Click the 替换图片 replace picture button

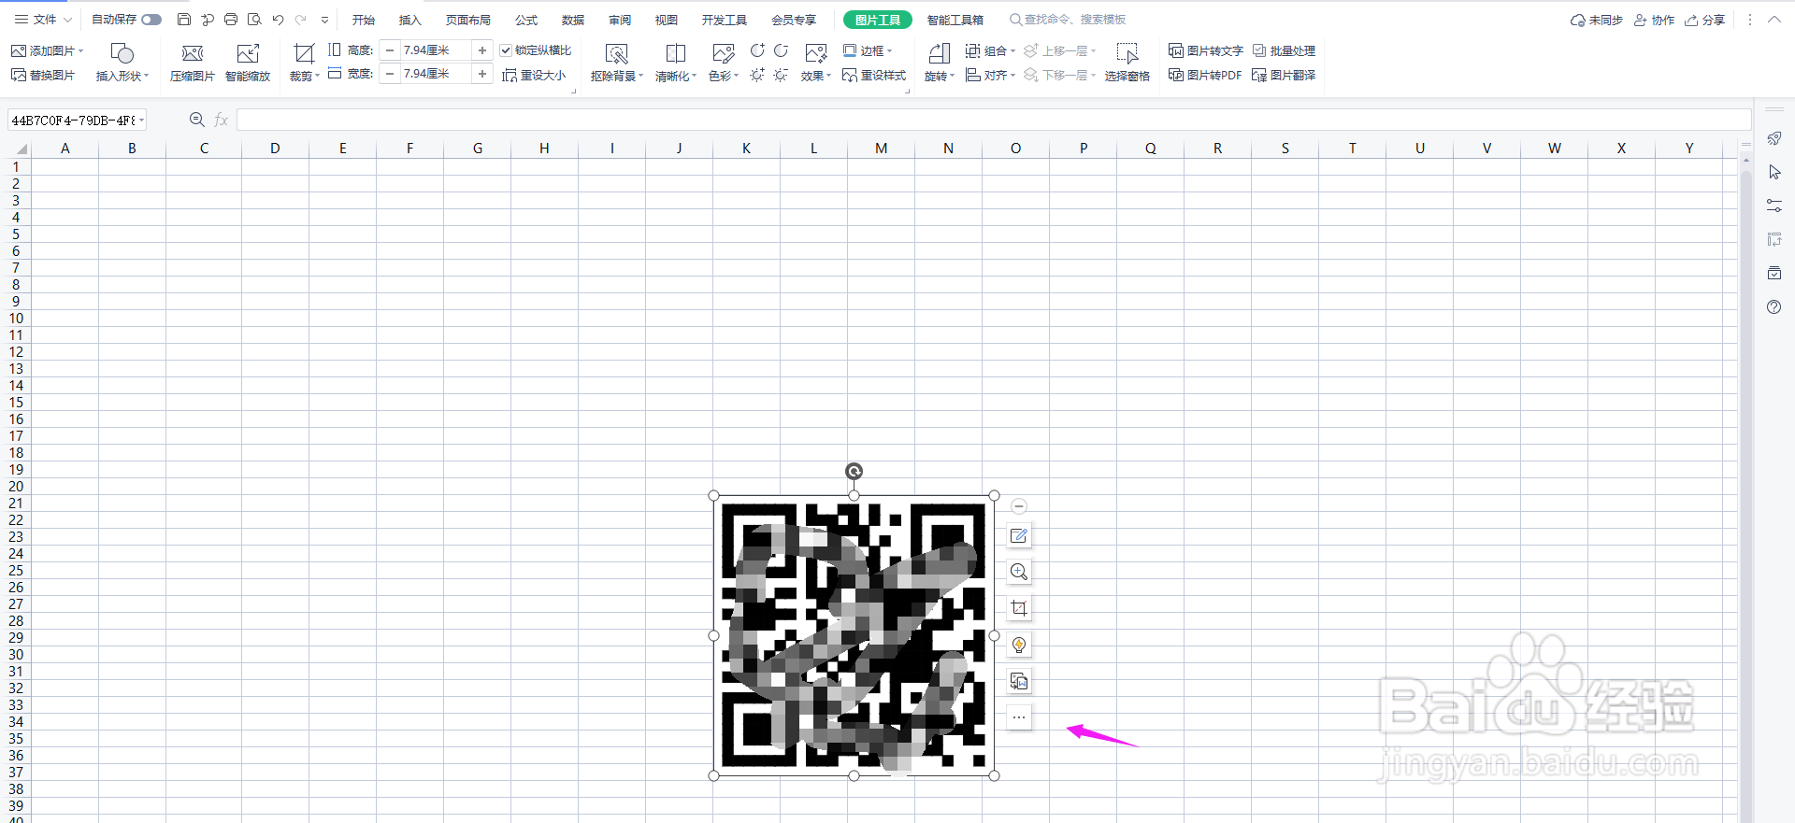click(43, 75)
